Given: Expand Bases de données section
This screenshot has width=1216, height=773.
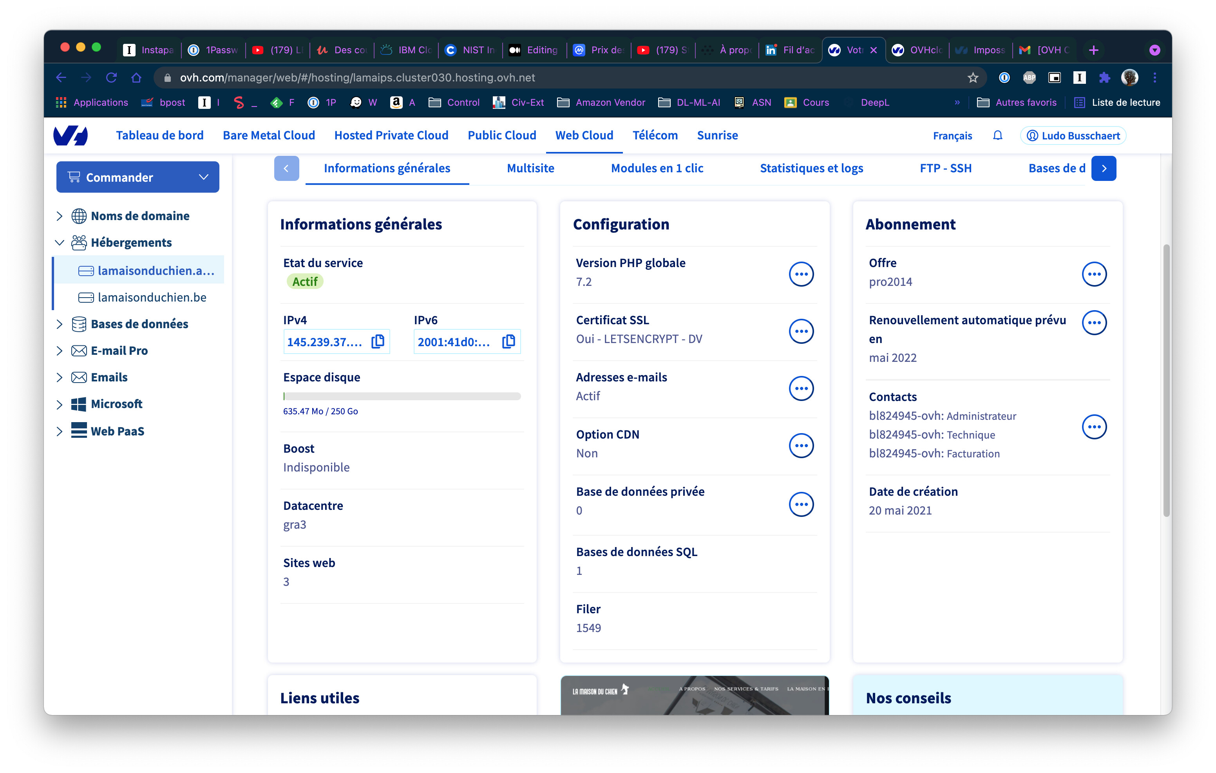Looking at the screenshot, I should click(60, 324).
